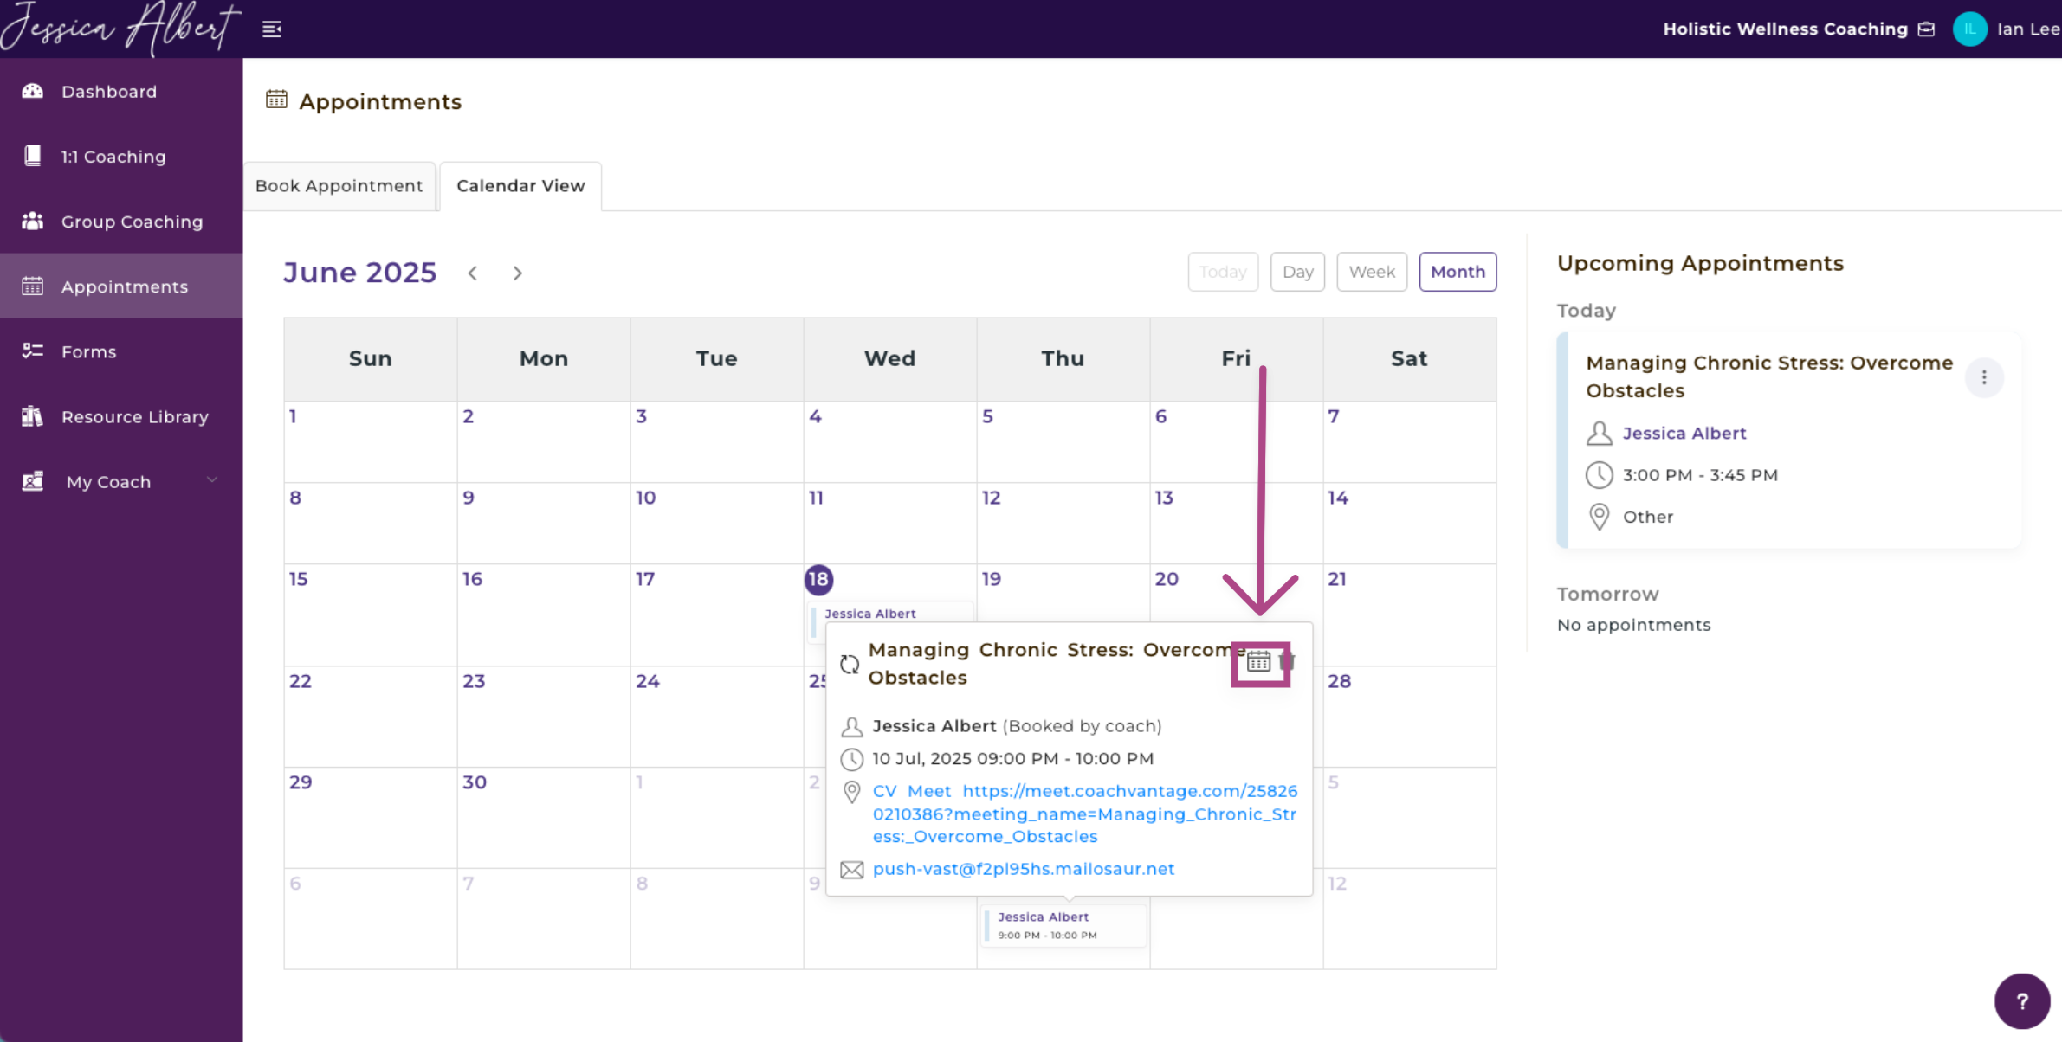Viewport: 2062px width, 1042px height.
Task: Click the push-vast mailosaur email link
Action: (1024, 869)
